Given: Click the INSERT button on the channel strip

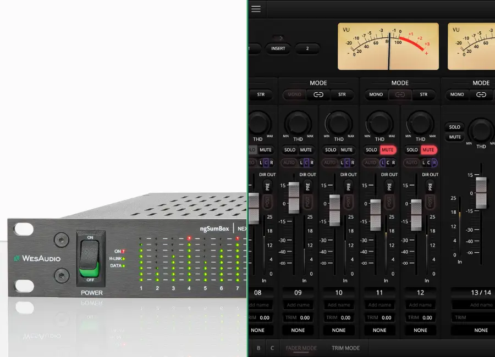Looking at the screenshot, I should [278, 48].
